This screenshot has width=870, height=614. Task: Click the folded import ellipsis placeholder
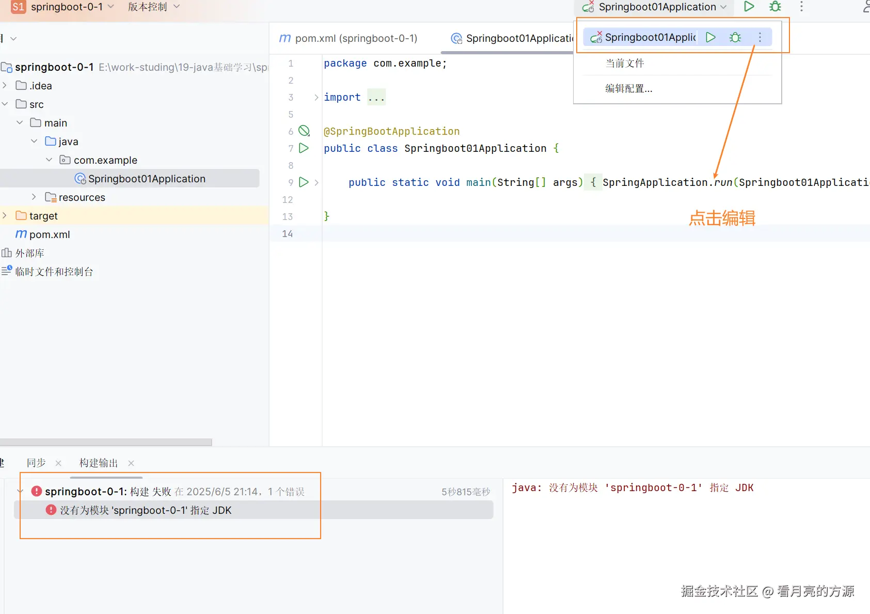click(376, 97)
